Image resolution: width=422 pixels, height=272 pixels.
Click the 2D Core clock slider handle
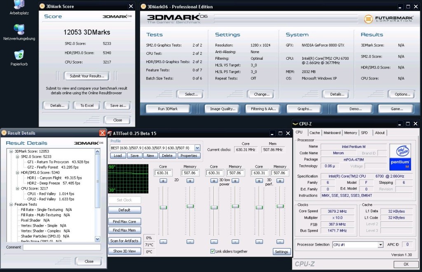[163, 207]
